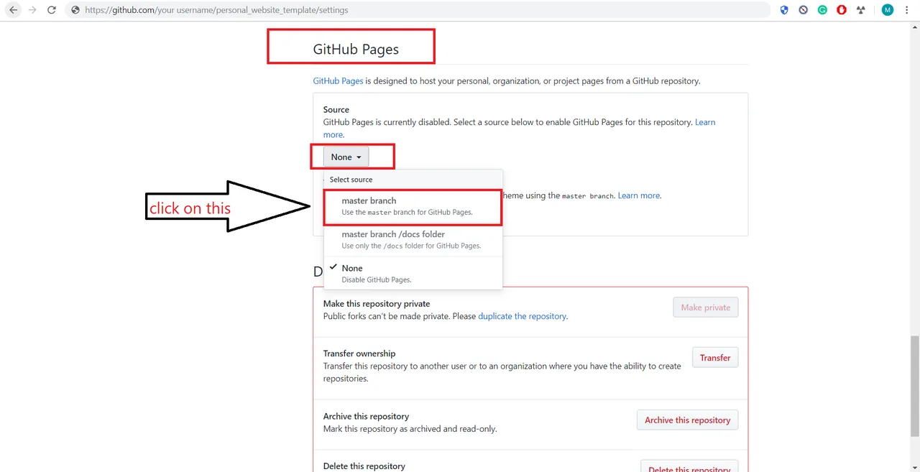Click the Source label

tap(336, 110)
